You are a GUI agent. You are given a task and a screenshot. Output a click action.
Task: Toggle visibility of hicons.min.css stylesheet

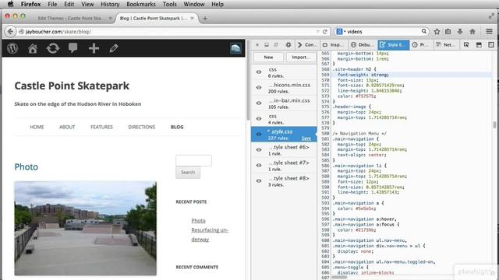259,88
